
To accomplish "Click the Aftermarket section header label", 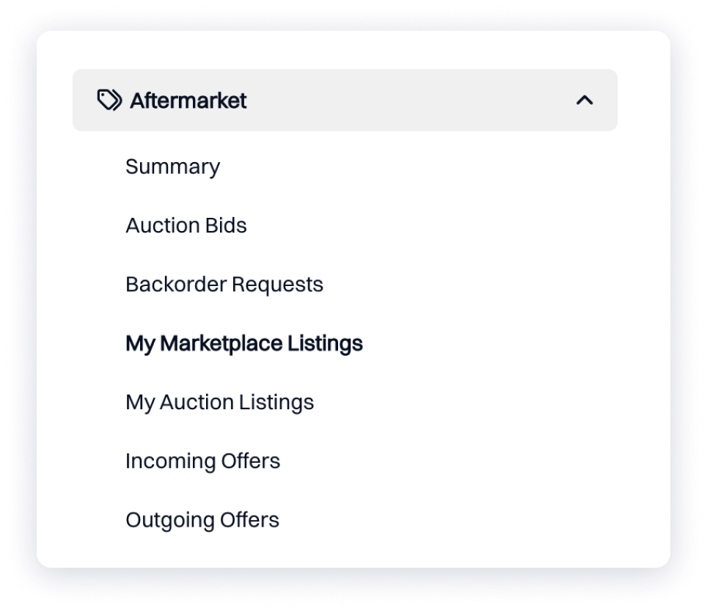I will click(x=188, y=100).
